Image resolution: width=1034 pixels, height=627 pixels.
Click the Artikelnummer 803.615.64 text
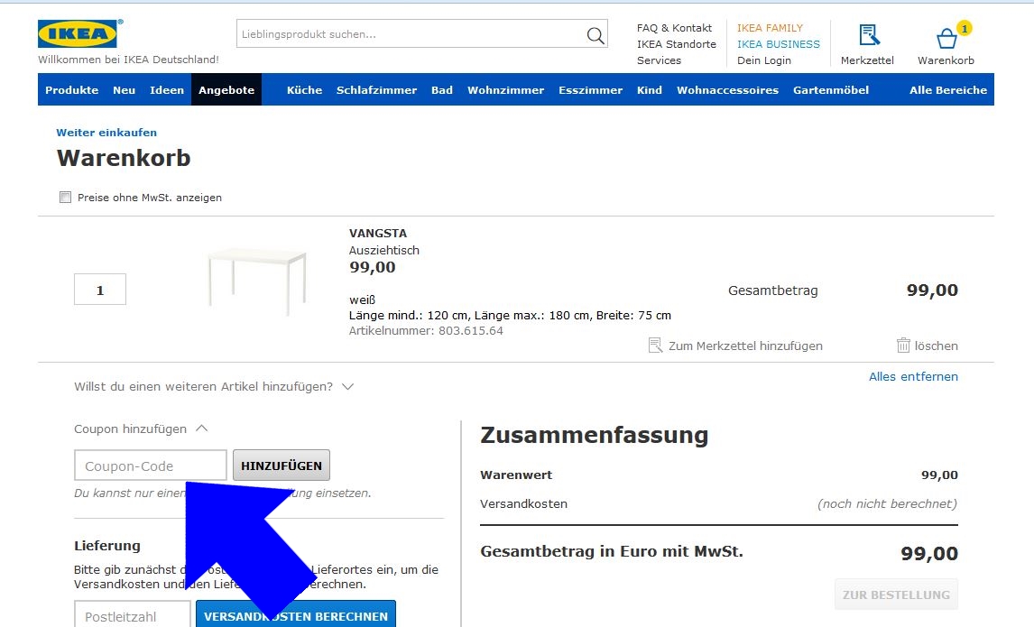(426, 331)
